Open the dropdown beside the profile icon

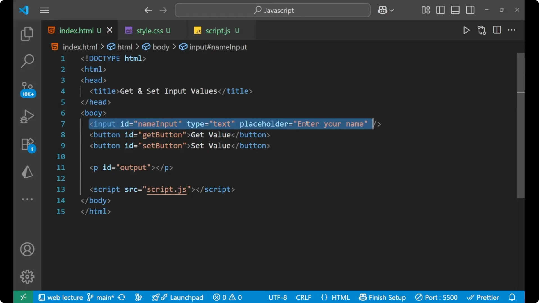point(392,10)
